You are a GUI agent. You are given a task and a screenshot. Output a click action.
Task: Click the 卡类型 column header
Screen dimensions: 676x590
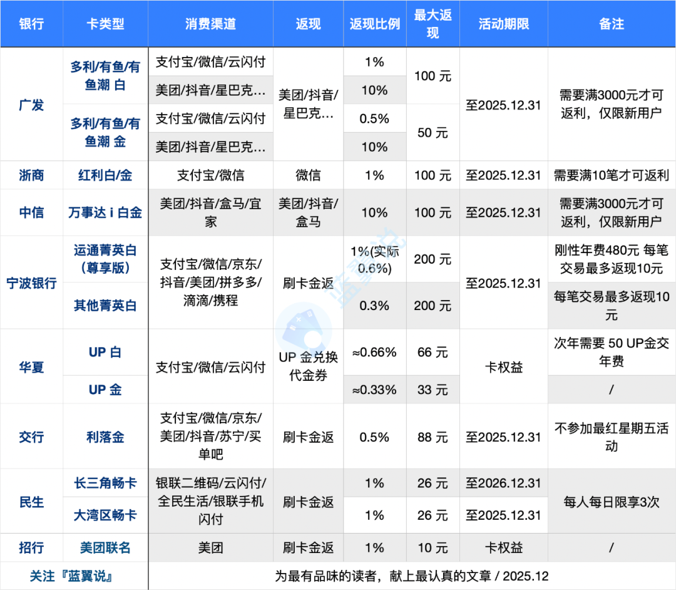(x=105, y=23)
